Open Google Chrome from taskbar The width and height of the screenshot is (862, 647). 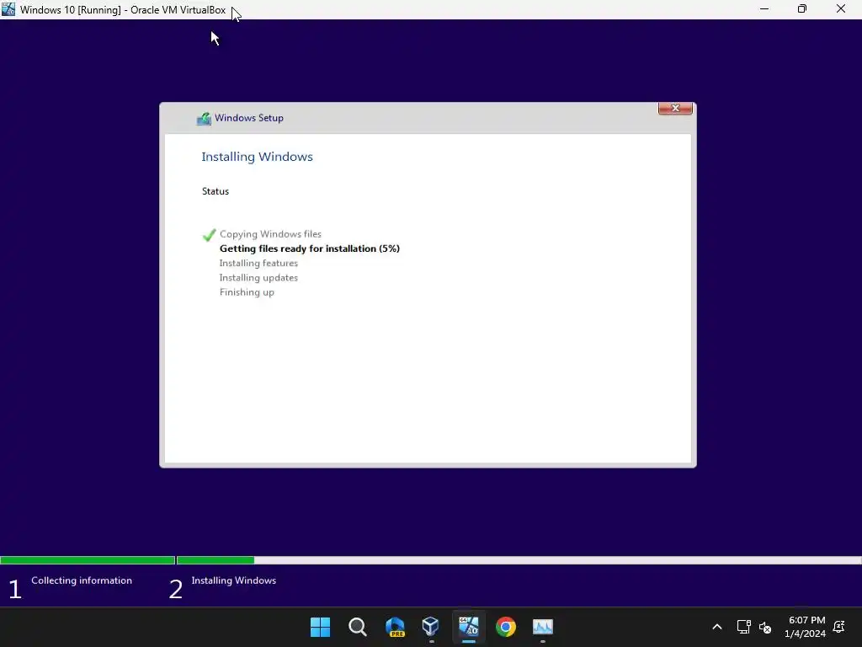coord(506,627)
